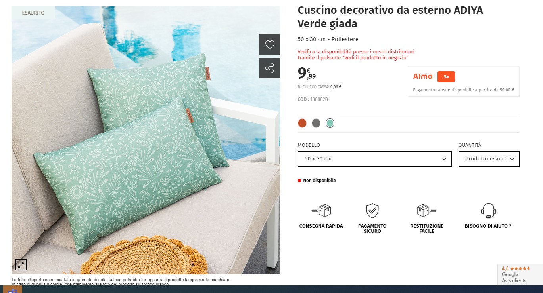Click the main cushion product photo
The image size is (543, 293).
point(146,140)
